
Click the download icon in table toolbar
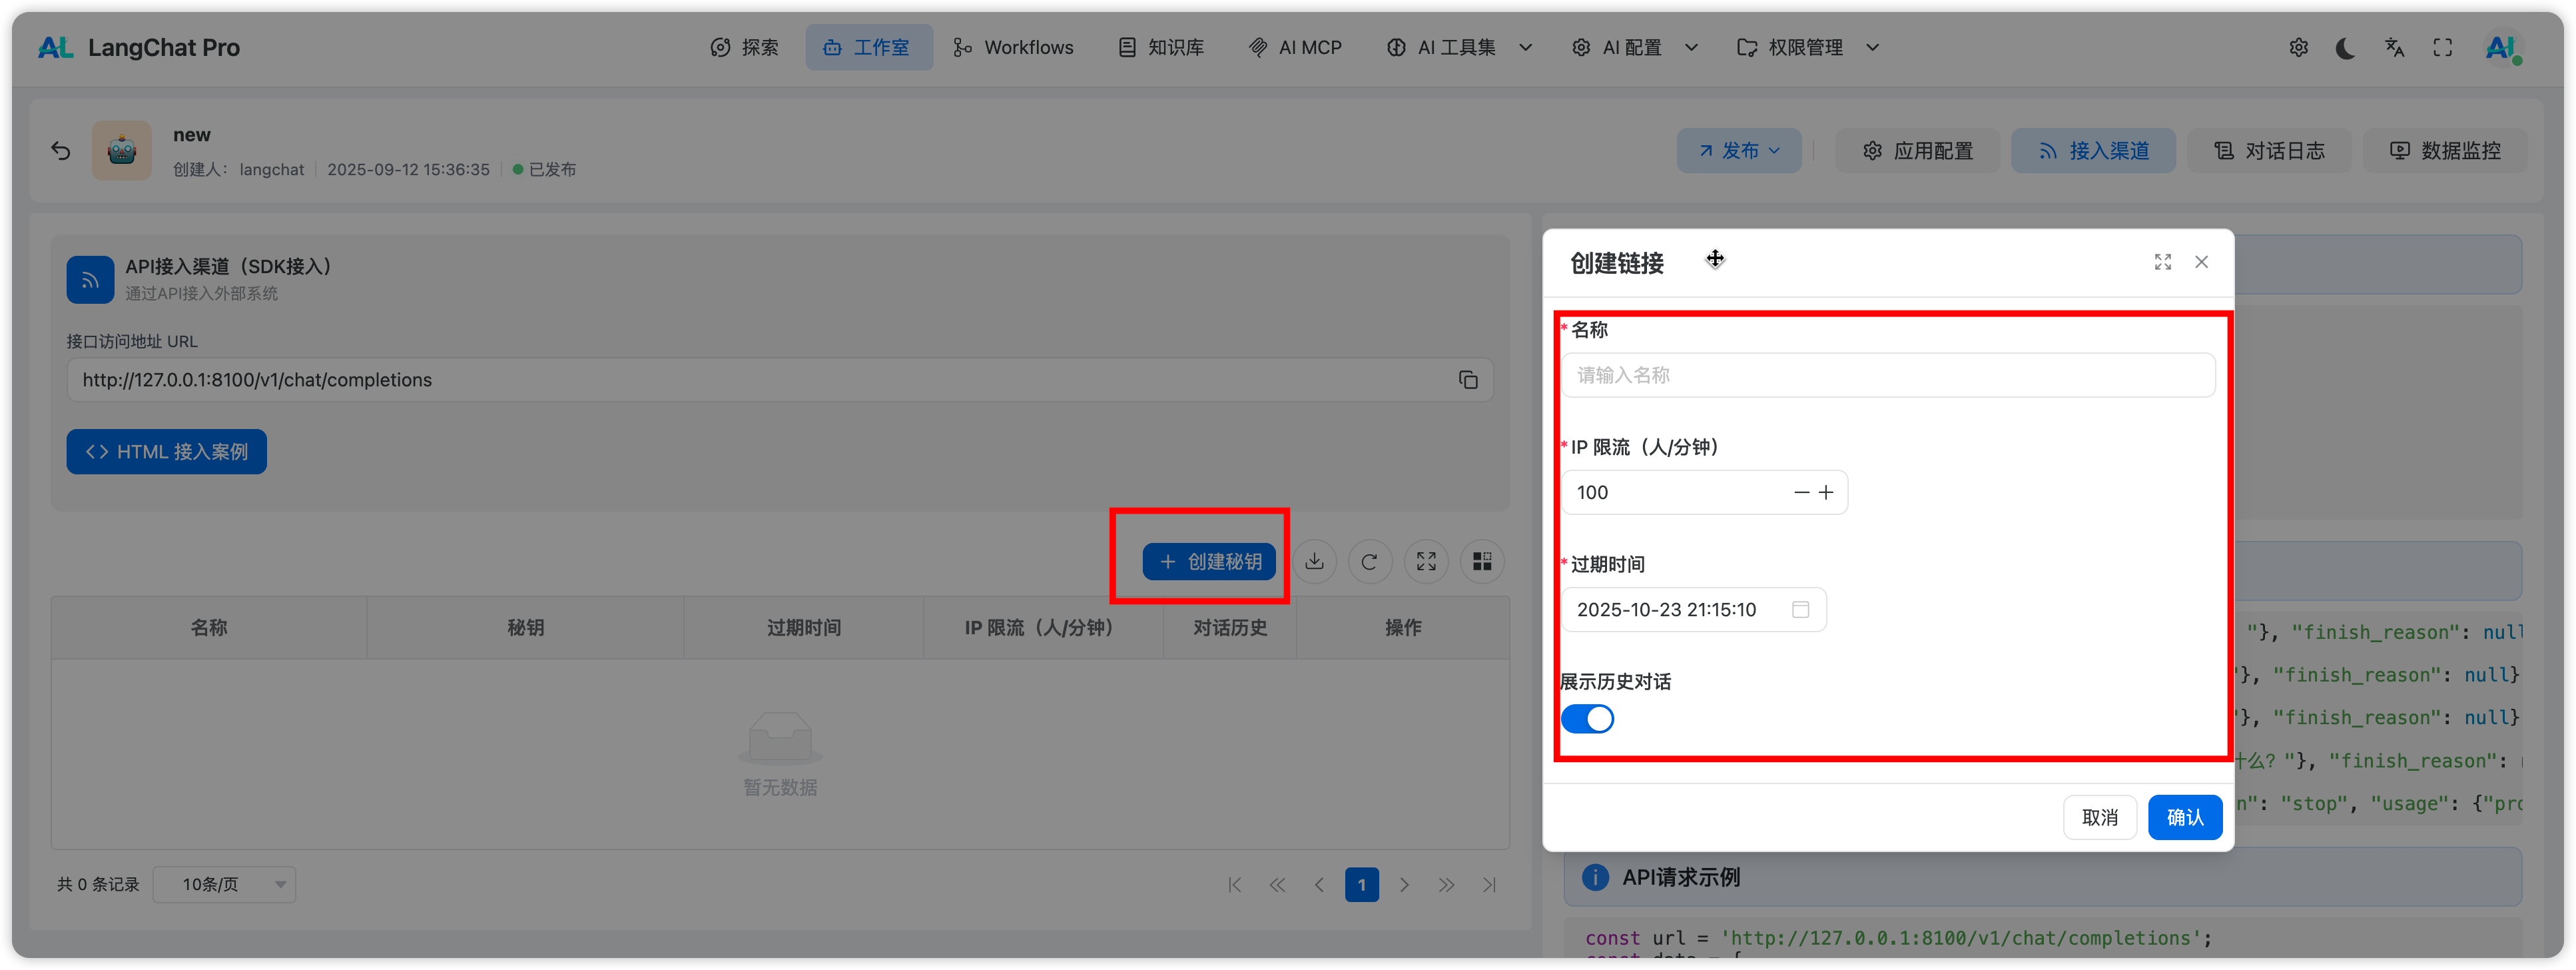pos(1314,562)
